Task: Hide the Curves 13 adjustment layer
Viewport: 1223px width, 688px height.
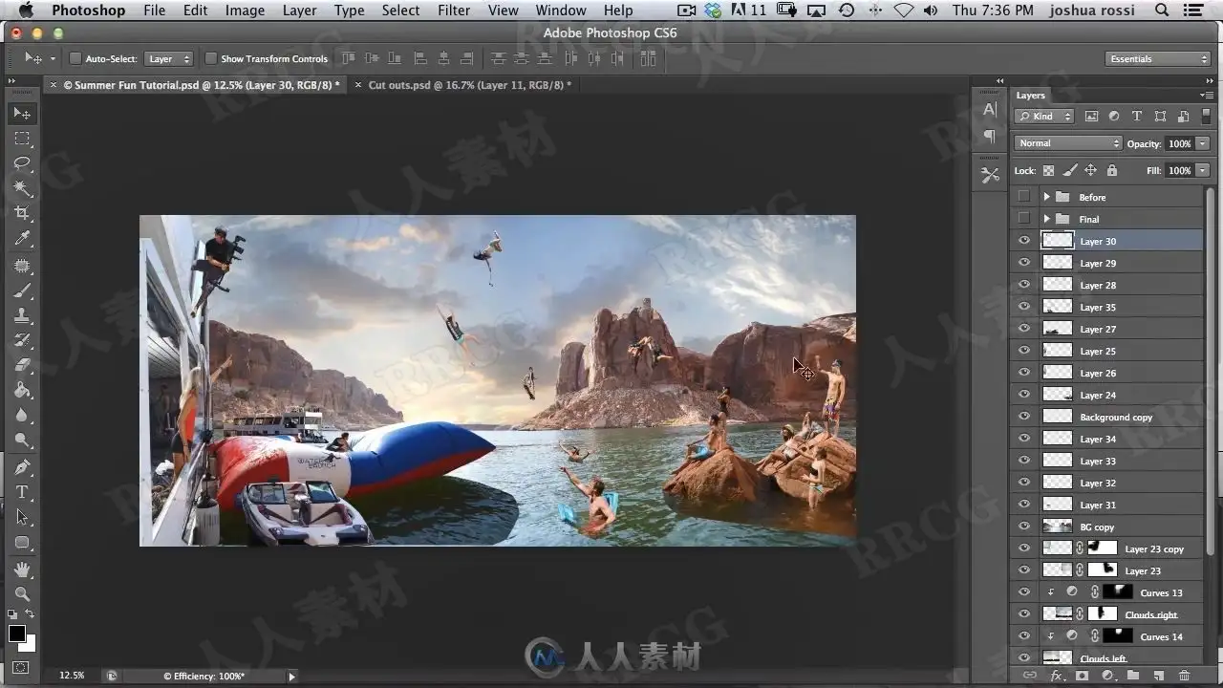Action: [1024, 592]
